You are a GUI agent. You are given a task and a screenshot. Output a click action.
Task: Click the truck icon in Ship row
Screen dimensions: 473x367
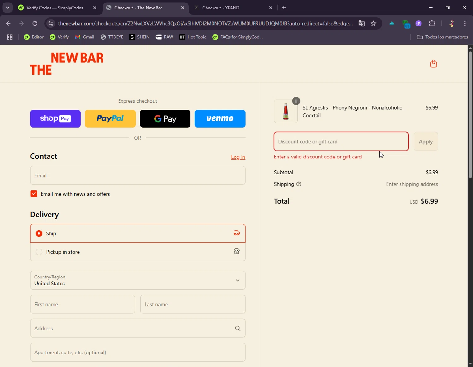(237, 233)
